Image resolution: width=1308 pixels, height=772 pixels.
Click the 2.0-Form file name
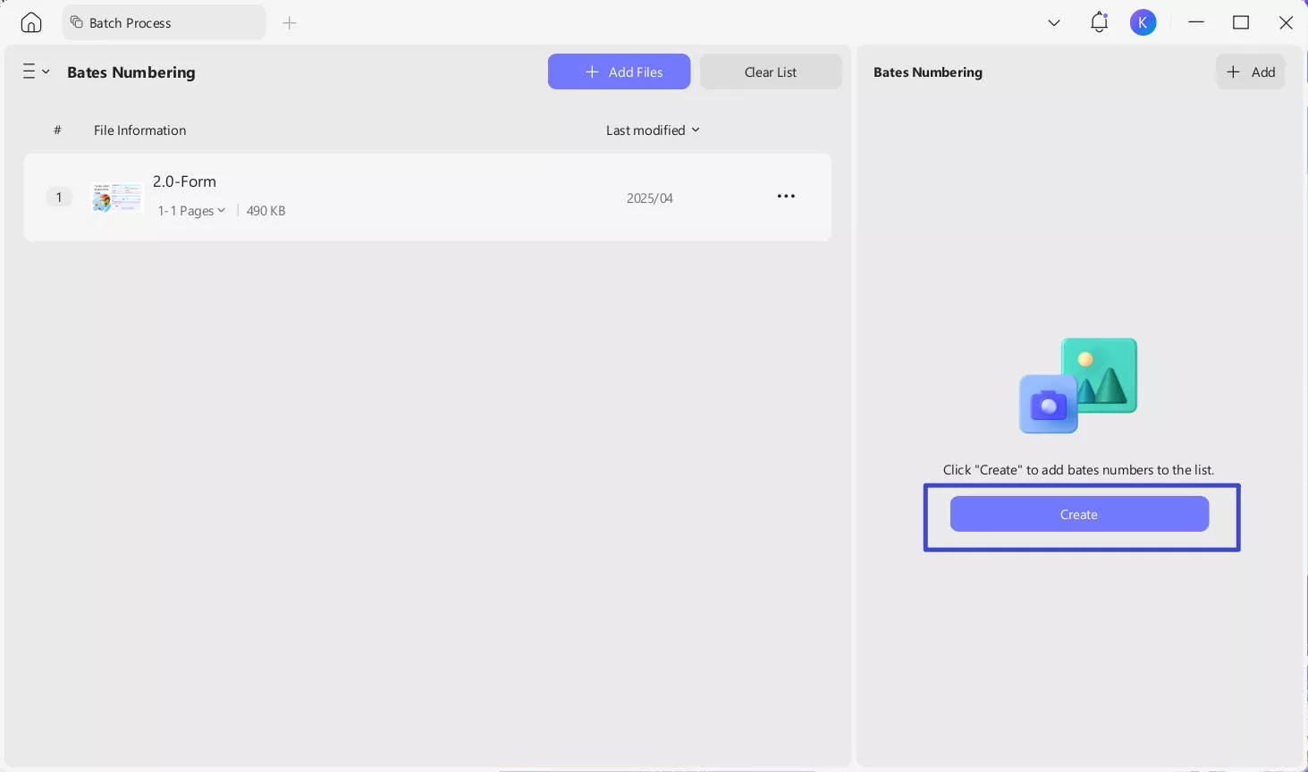coord(184,181)
